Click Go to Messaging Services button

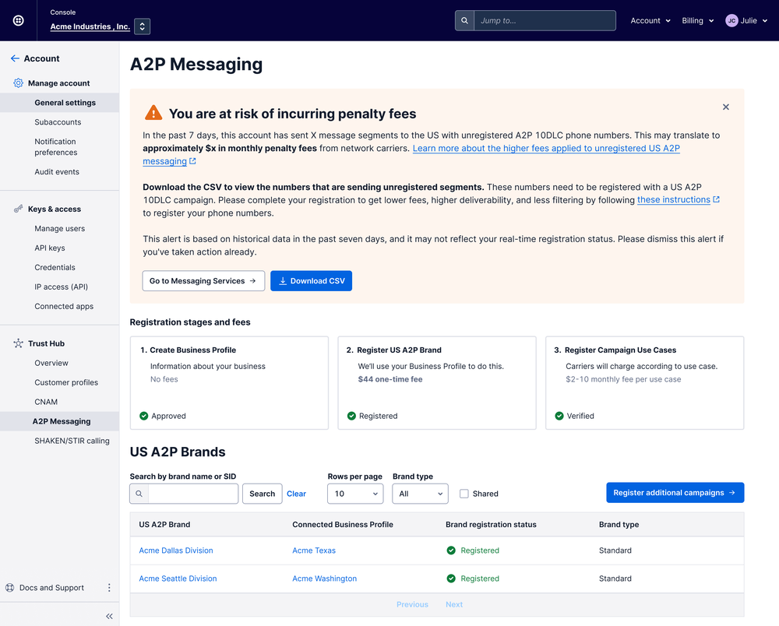203,281
